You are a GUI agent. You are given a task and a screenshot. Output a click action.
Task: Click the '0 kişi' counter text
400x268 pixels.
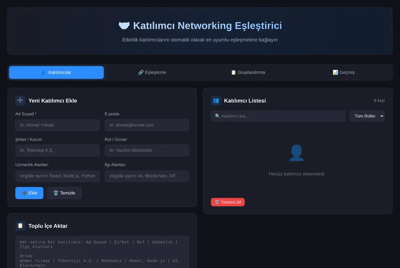click(x=379, y=101)
